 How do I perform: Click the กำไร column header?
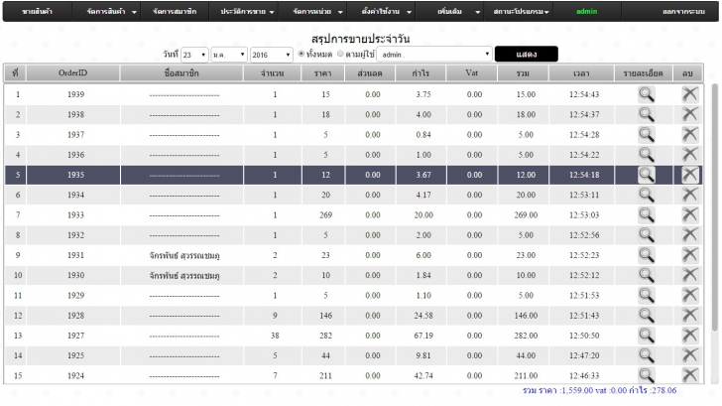(x=421, y=72)
